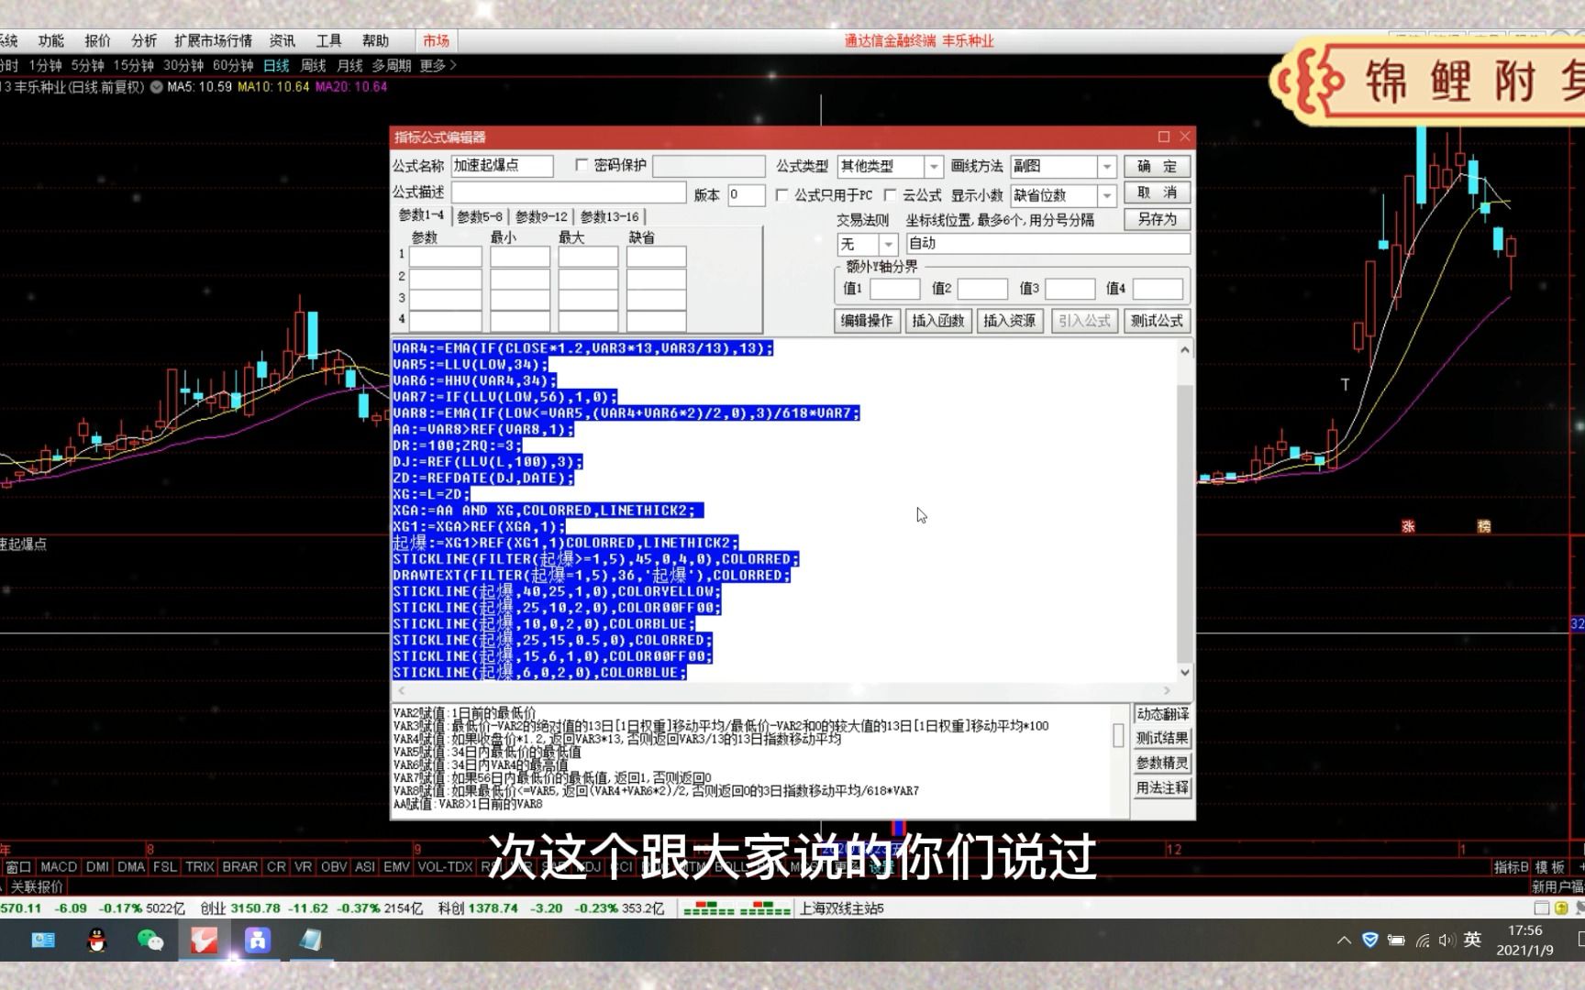Open 交易法则 dropdown
Viewport: 1585px width, 990px height.
point(888,245)
